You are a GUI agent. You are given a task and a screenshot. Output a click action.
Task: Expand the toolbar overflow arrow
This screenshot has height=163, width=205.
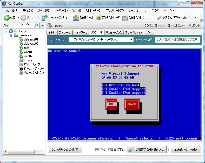coord(201,20)
